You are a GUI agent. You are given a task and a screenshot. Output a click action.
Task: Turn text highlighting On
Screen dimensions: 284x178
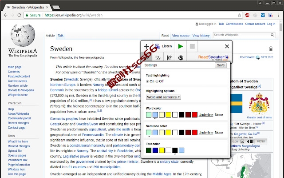pyautogui.click(x=147, y=81)
